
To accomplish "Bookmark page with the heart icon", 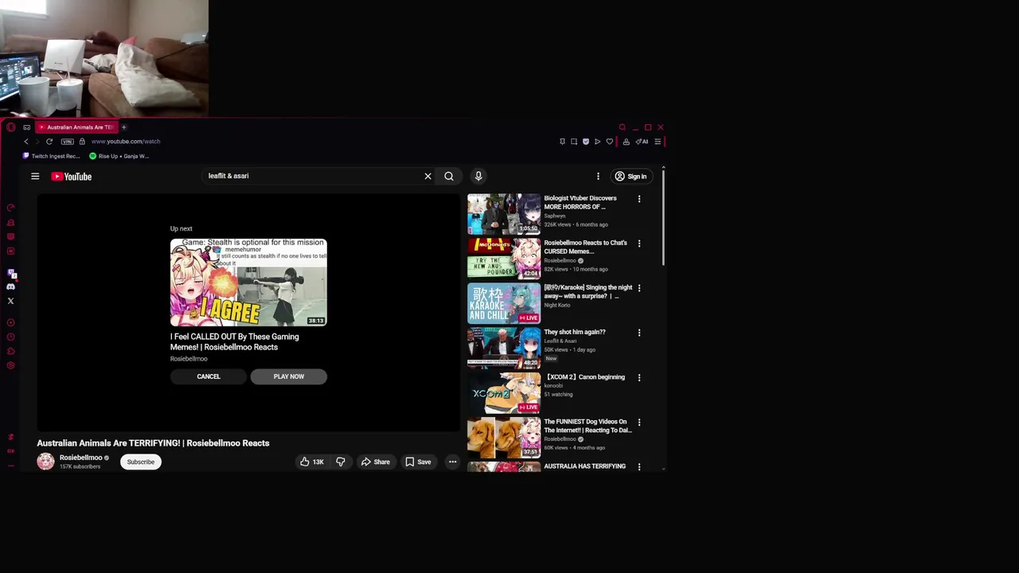I will pos(610,142).
